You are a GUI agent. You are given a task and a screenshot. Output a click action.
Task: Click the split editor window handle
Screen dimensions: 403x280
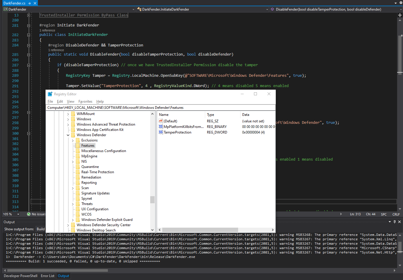click(400, 15)
